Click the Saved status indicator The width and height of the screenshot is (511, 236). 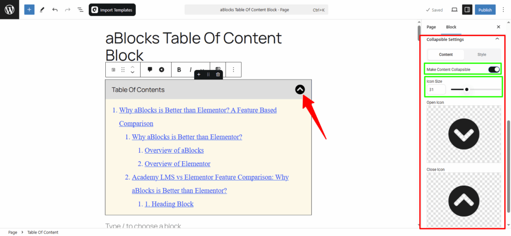click(434, 10)
